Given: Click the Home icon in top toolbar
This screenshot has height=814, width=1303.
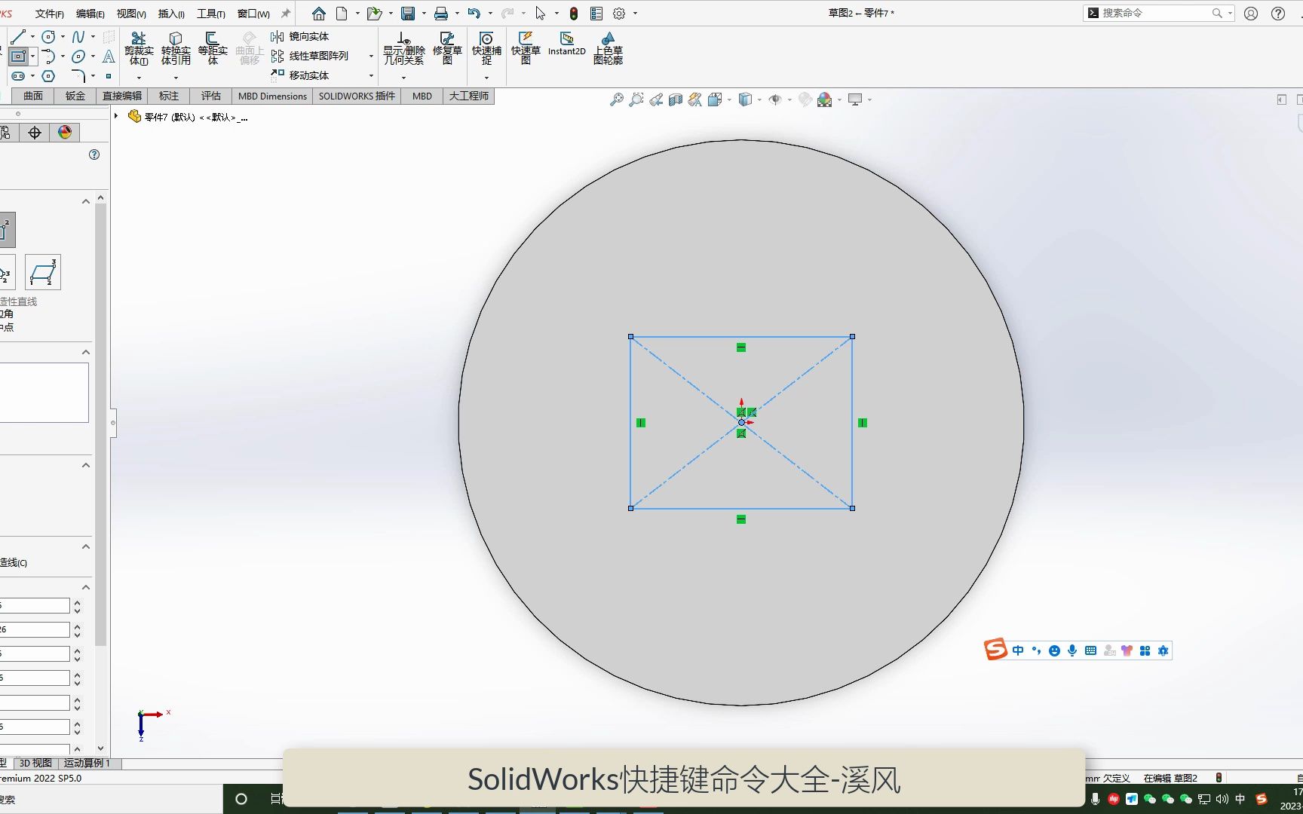Looking at the screenshot, I should pyautogui.click(x=319, y=14).
